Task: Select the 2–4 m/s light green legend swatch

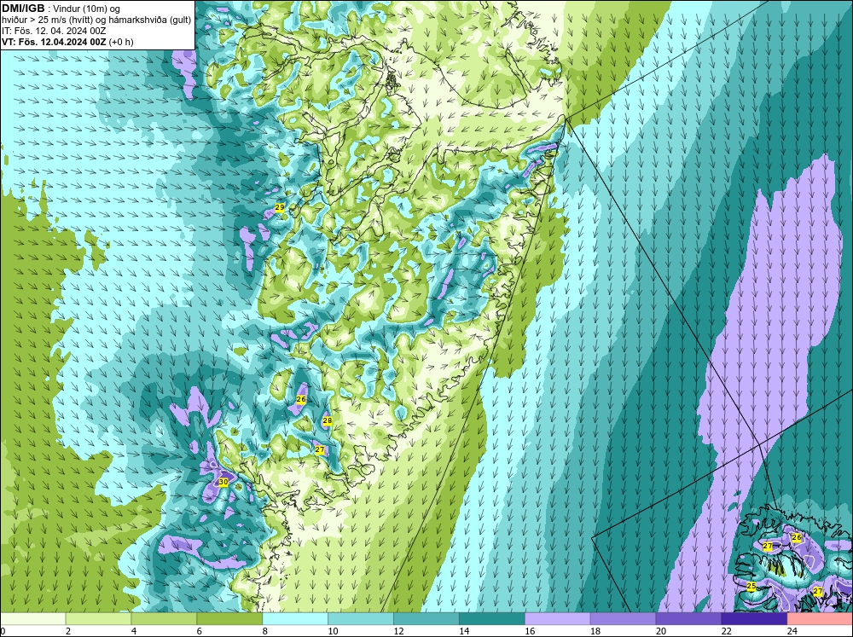Action: tap(98, 619)
